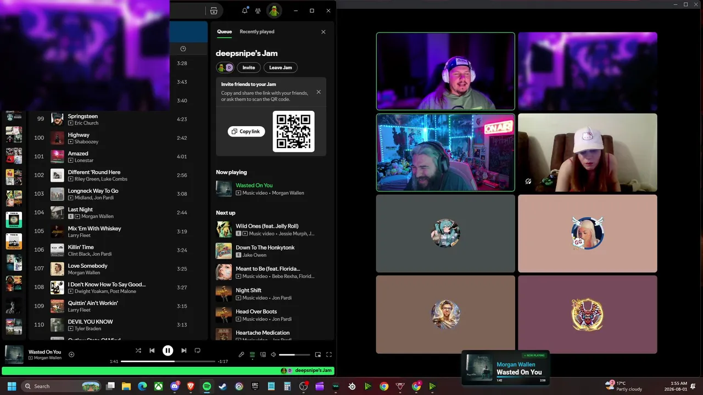Viewport: 703px width, 395px height.
Task: Open the weather widget showing 17°C
Action: coord(623,386)
